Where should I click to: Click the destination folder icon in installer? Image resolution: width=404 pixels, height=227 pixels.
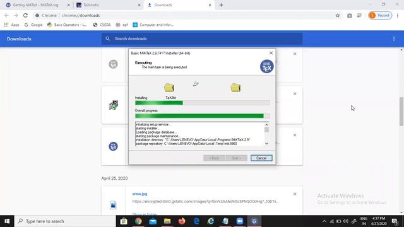coord(235,87)
